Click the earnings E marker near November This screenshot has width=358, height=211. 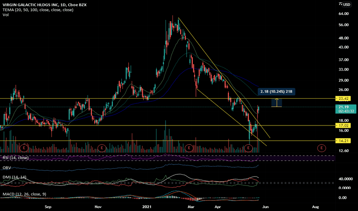[x=102, y=148]
